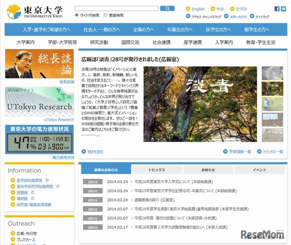
Task: Switch to the イベント tab
Action: pos(260,170)
